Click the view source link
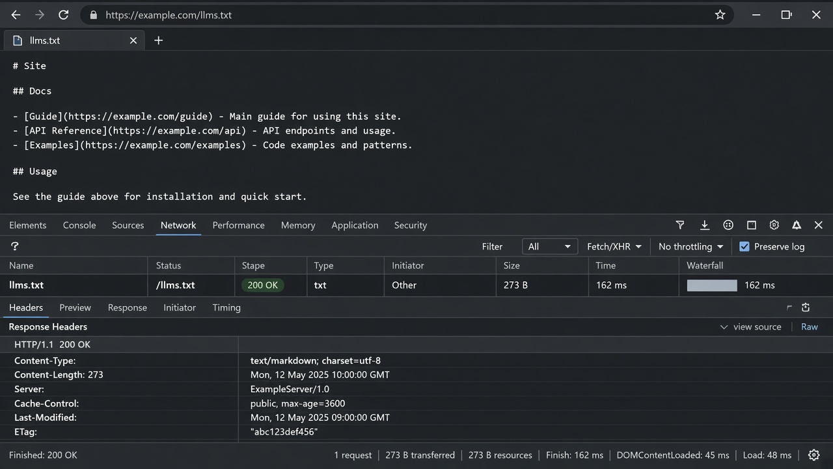Viewport: 833px width, 469px height. [x=758, y=327]
